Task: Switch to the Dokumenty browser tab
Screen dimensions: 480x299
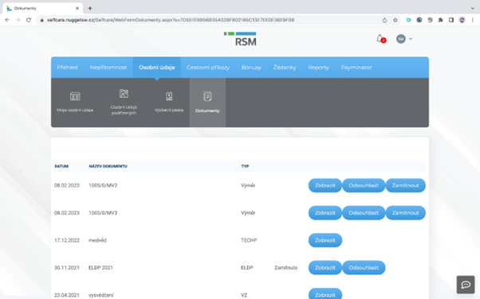Action: [x=43, y=8]
